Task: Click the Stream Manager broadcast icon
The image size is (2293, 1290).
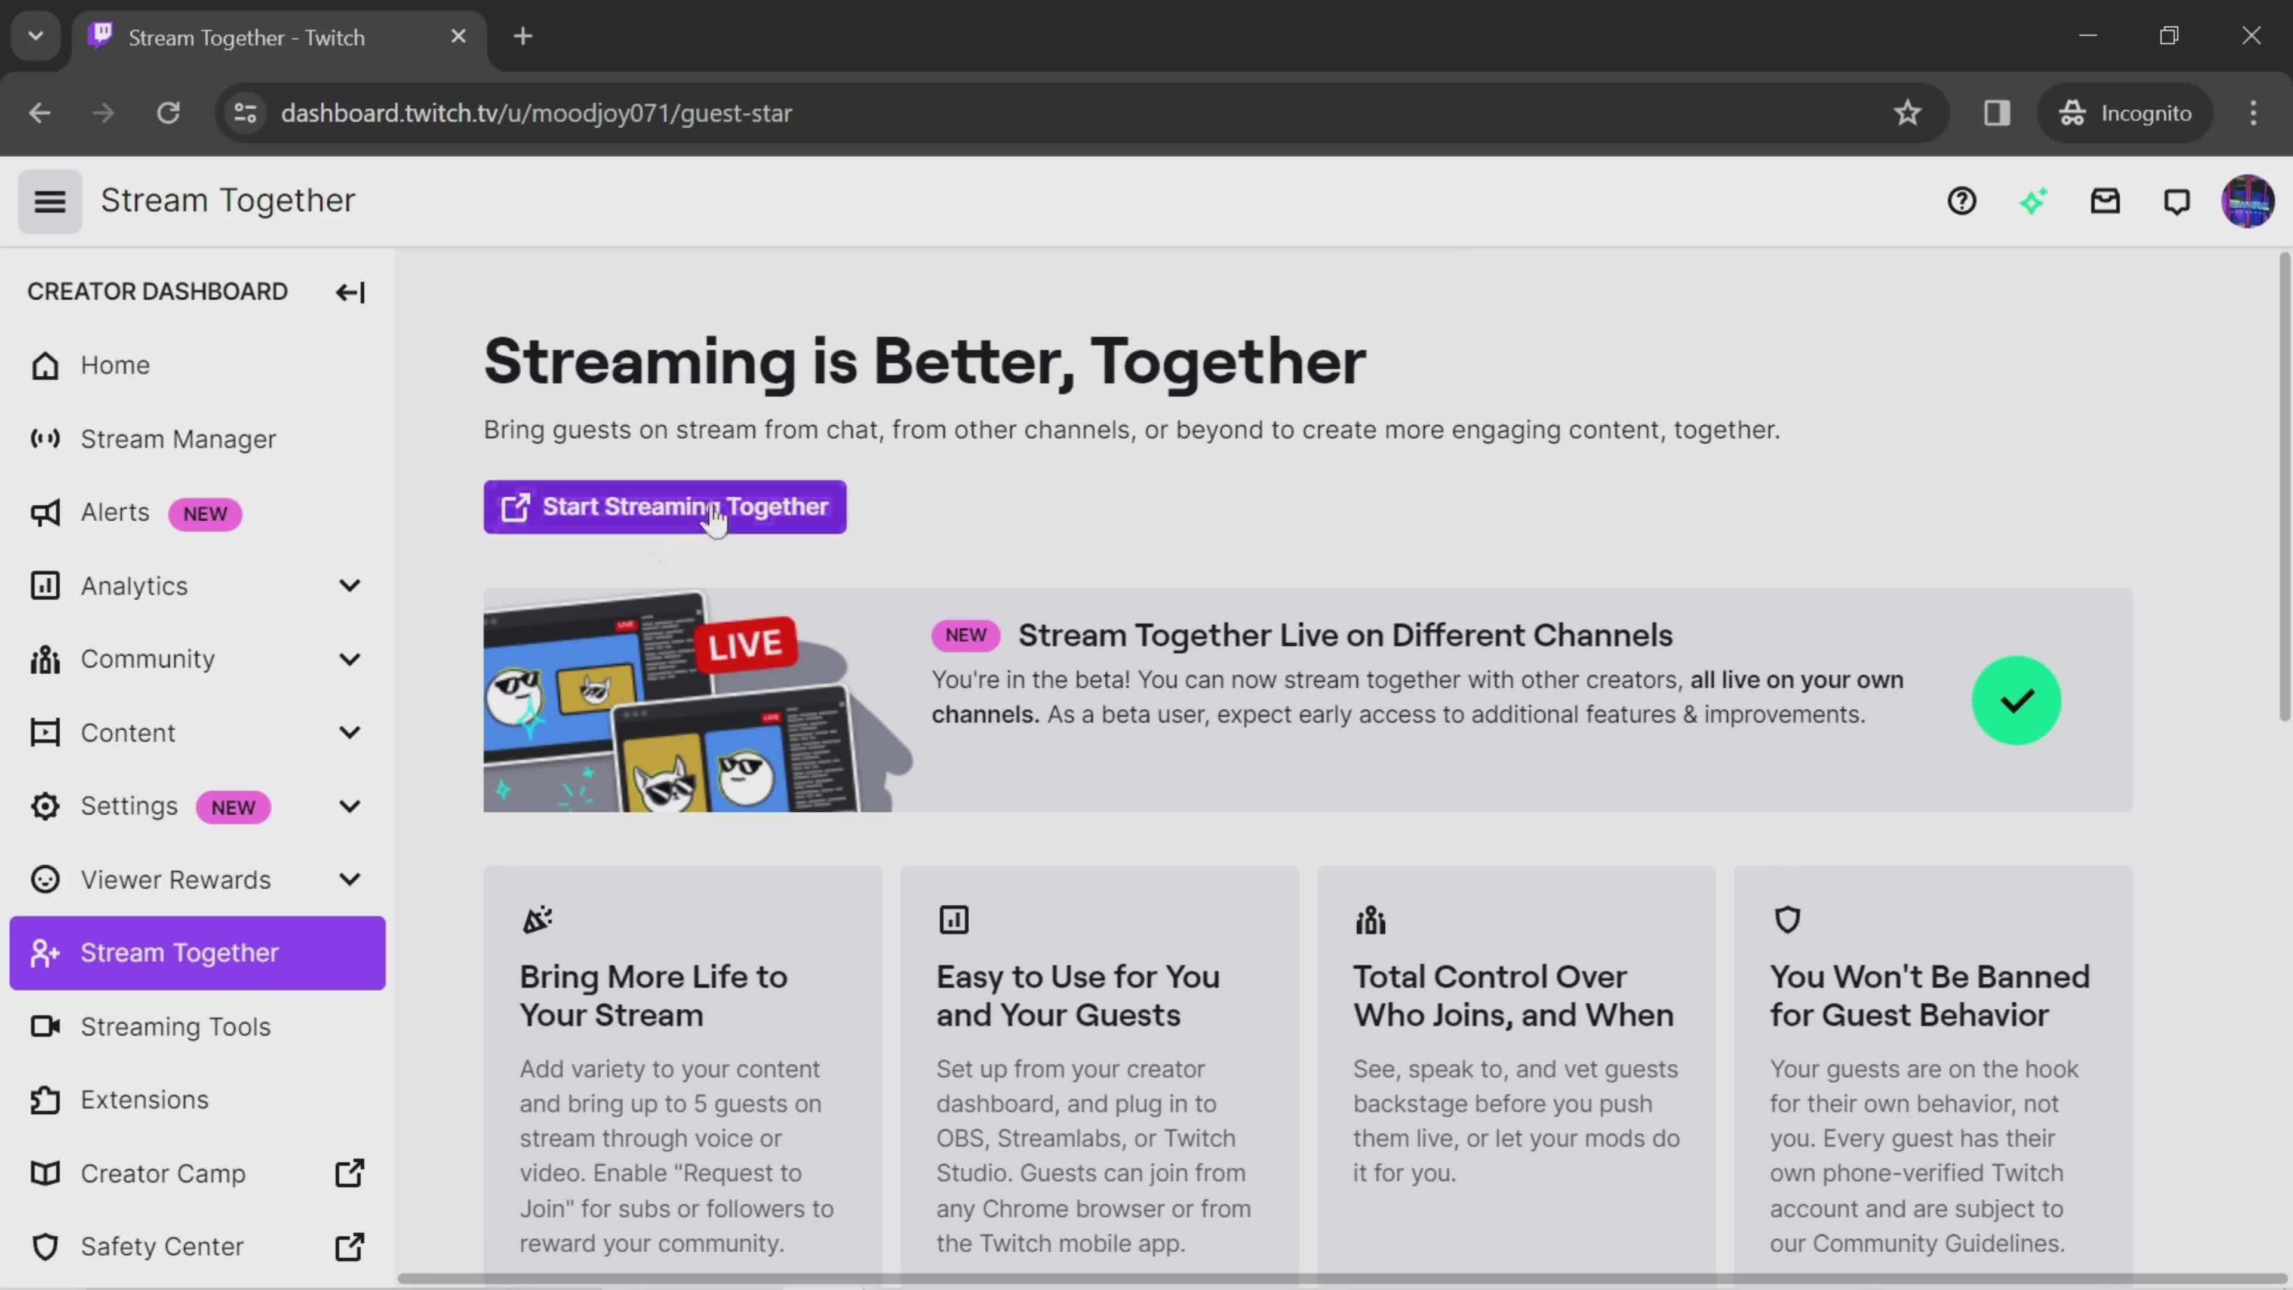Action: (x=45, y=439)
